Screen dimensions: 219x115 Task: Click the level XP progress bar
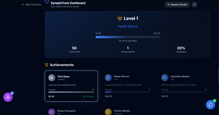pos(128,37)
